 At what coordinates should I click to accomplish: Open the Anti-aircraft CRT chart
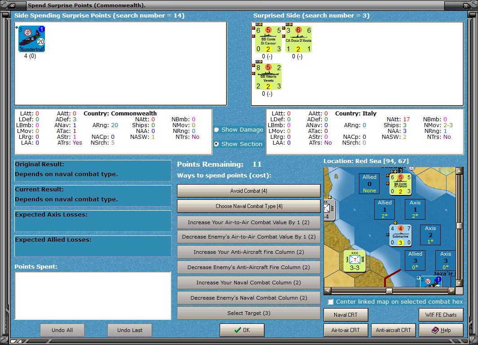[393, 330]
